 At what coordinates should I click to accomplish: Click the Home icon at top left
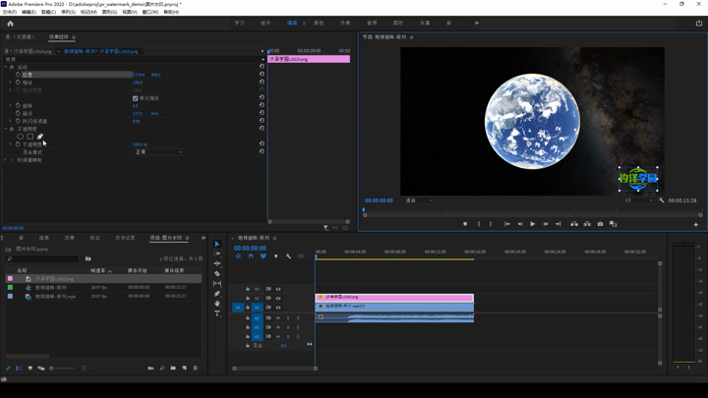tap(10, 23)
